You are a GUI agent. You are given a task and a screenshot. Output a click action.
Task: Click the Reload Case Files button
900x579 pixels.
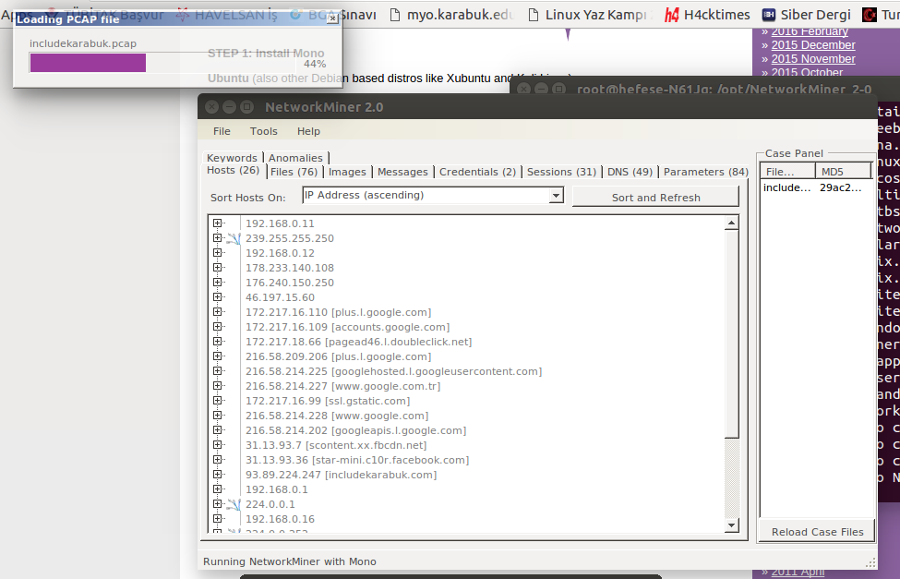pos(817,531)
